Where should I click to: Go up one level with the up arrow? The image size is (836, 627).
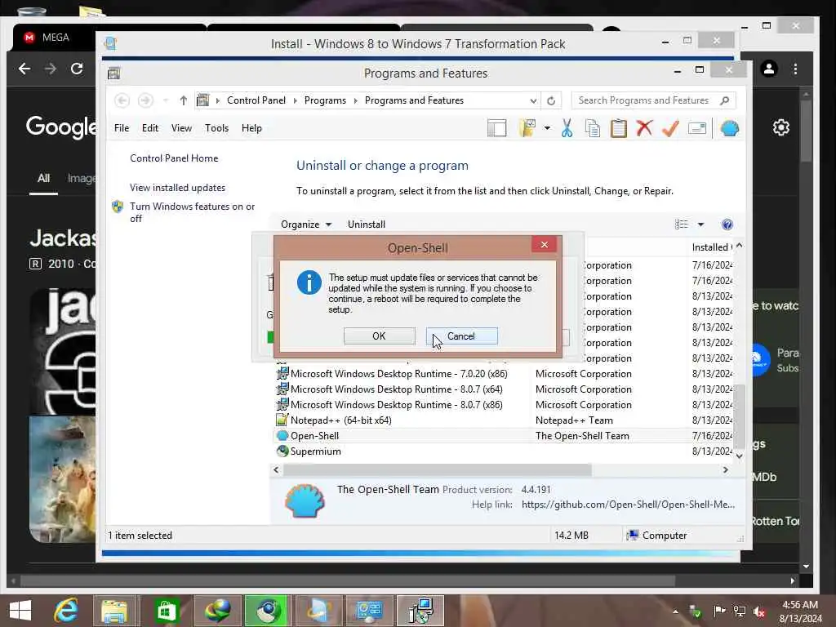click(x=184, y=100)
